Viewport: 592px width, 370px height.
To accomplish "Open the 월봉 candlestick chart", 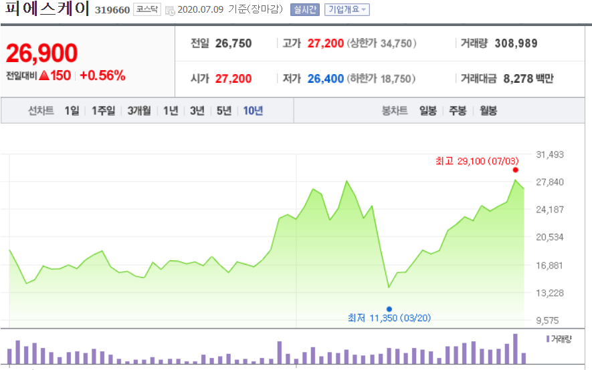I will [488, 111].
